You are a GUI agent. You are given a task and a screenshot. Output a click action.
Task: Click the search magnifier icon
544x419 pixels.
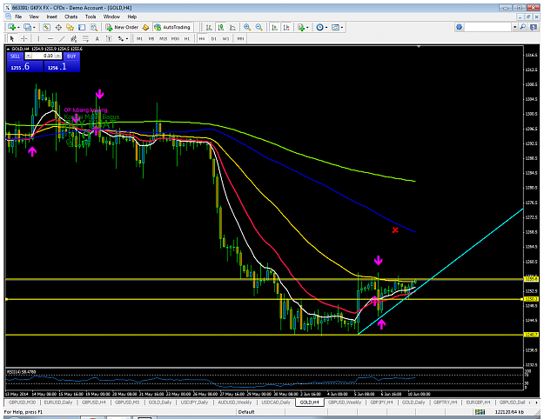523,27
